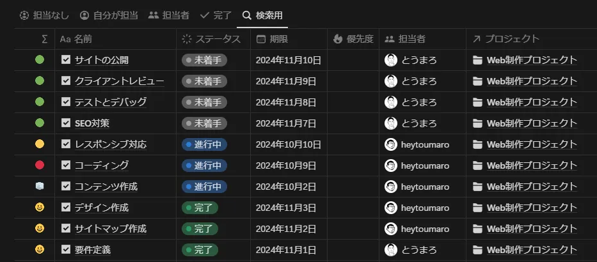Click the yellow circle for レスポンシブ対応
This screenshot has width=597, height=262.
(x=40, y=144)
